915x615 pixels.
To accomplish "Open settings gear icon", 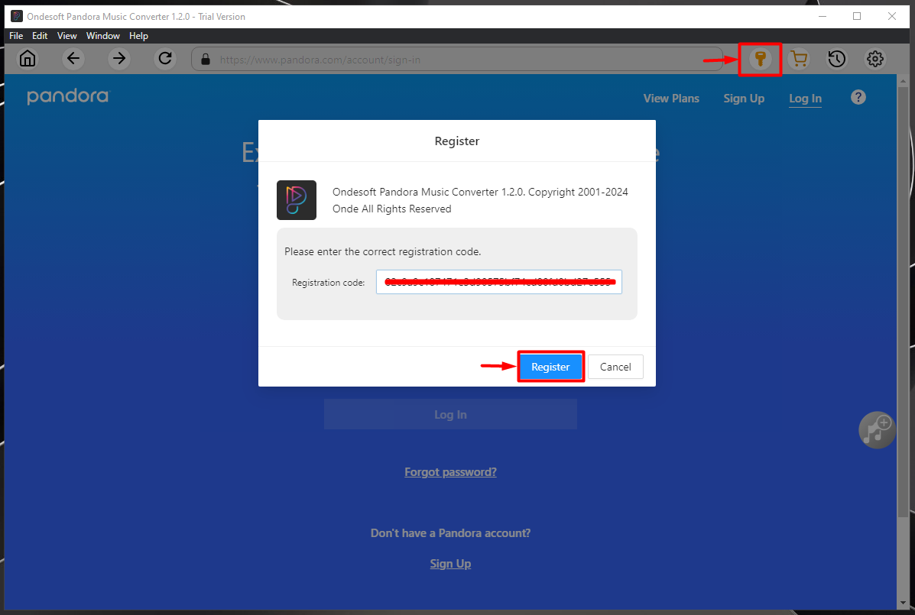I will (875, 59).
